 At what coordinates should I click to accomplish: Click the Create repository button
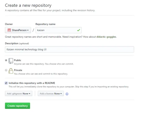17,106
